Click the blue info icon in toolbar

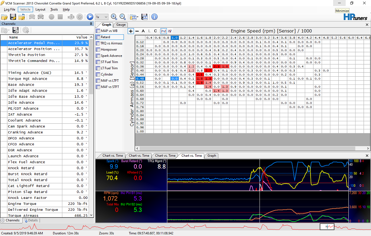[x=154, y=17]
